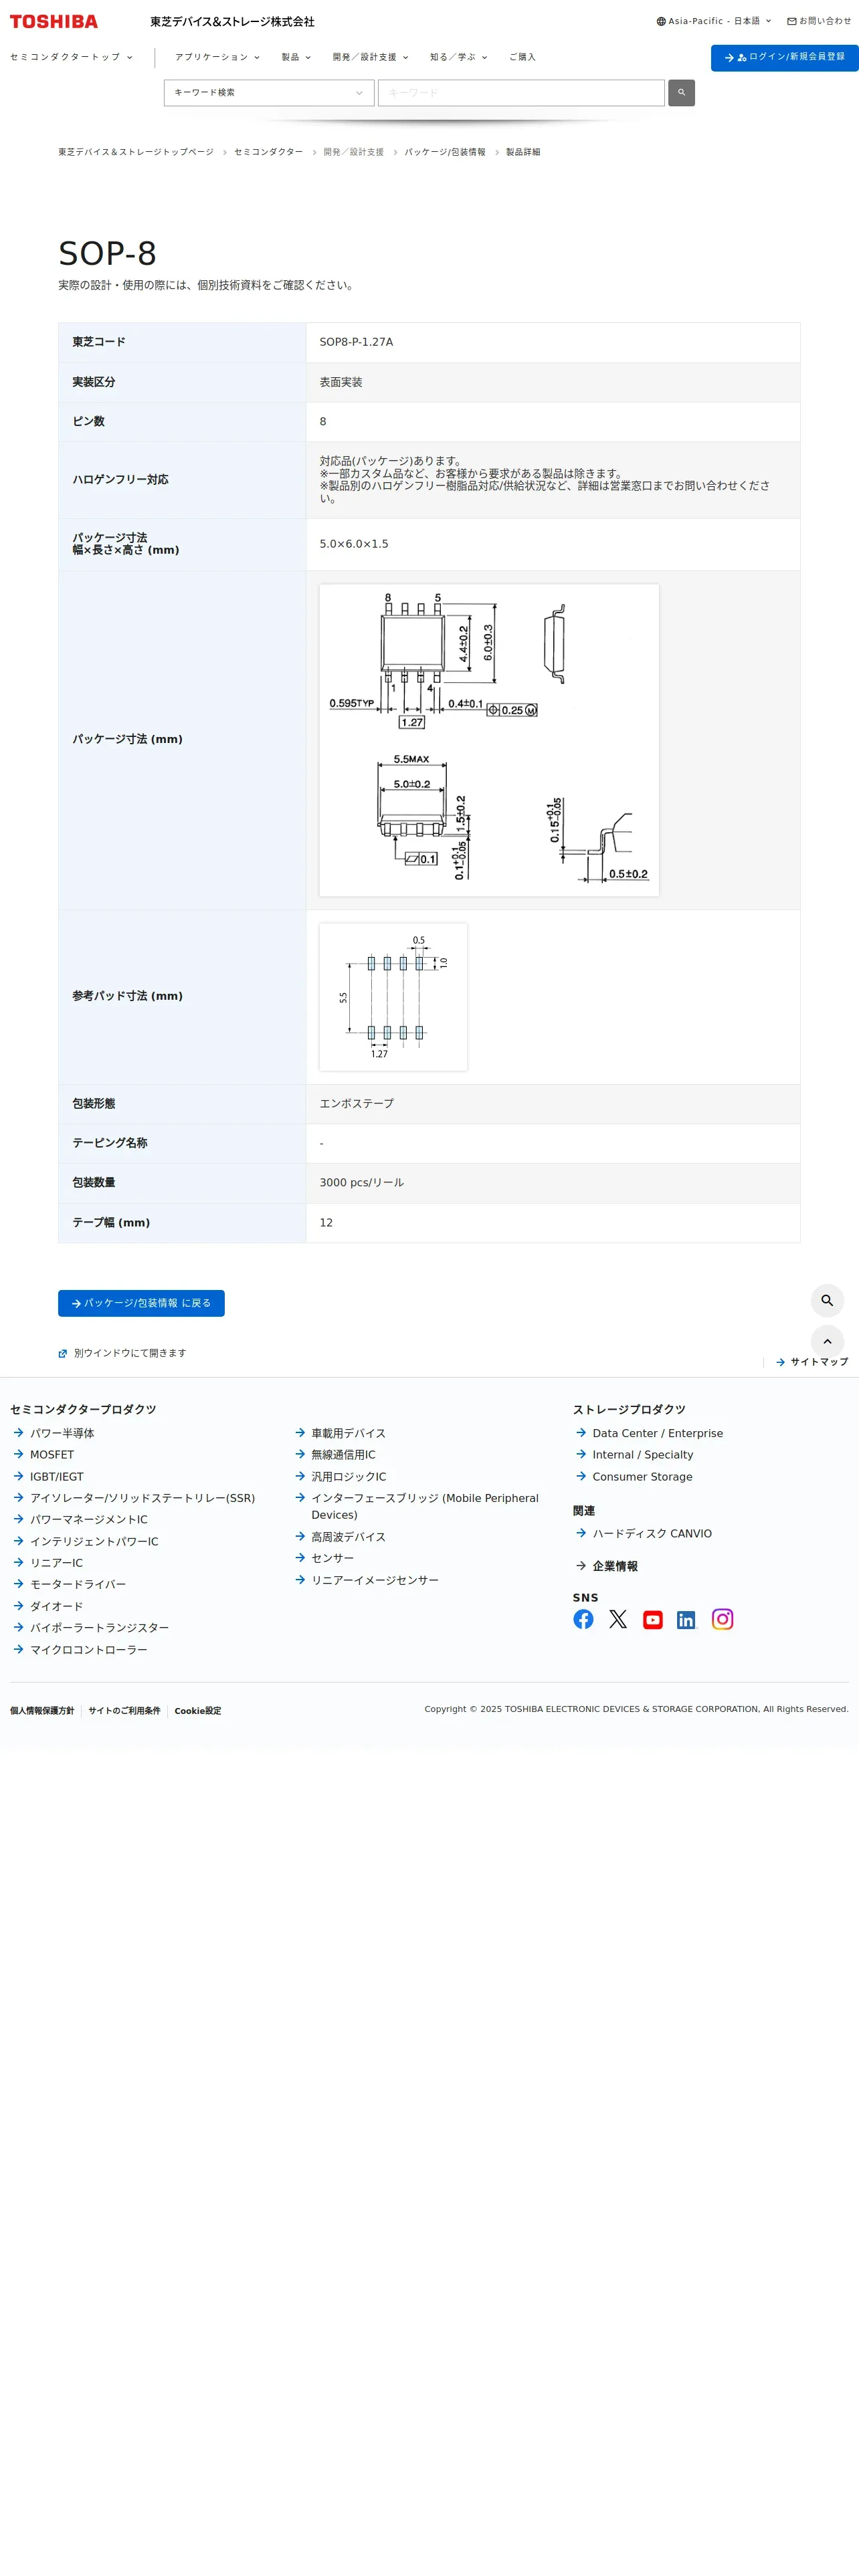The height and width of the screenshot is (2576, 859).
Task: Open the キーワード検索 search type dropdown
Action: pyautogui.click(x=269, y=93)
